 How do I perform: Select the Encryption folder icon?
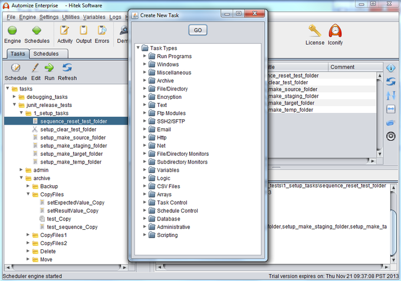tap(152, 97)
